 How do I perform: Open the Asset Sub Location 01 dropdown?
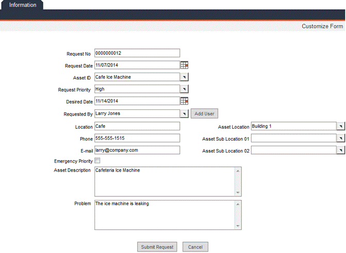340,138
